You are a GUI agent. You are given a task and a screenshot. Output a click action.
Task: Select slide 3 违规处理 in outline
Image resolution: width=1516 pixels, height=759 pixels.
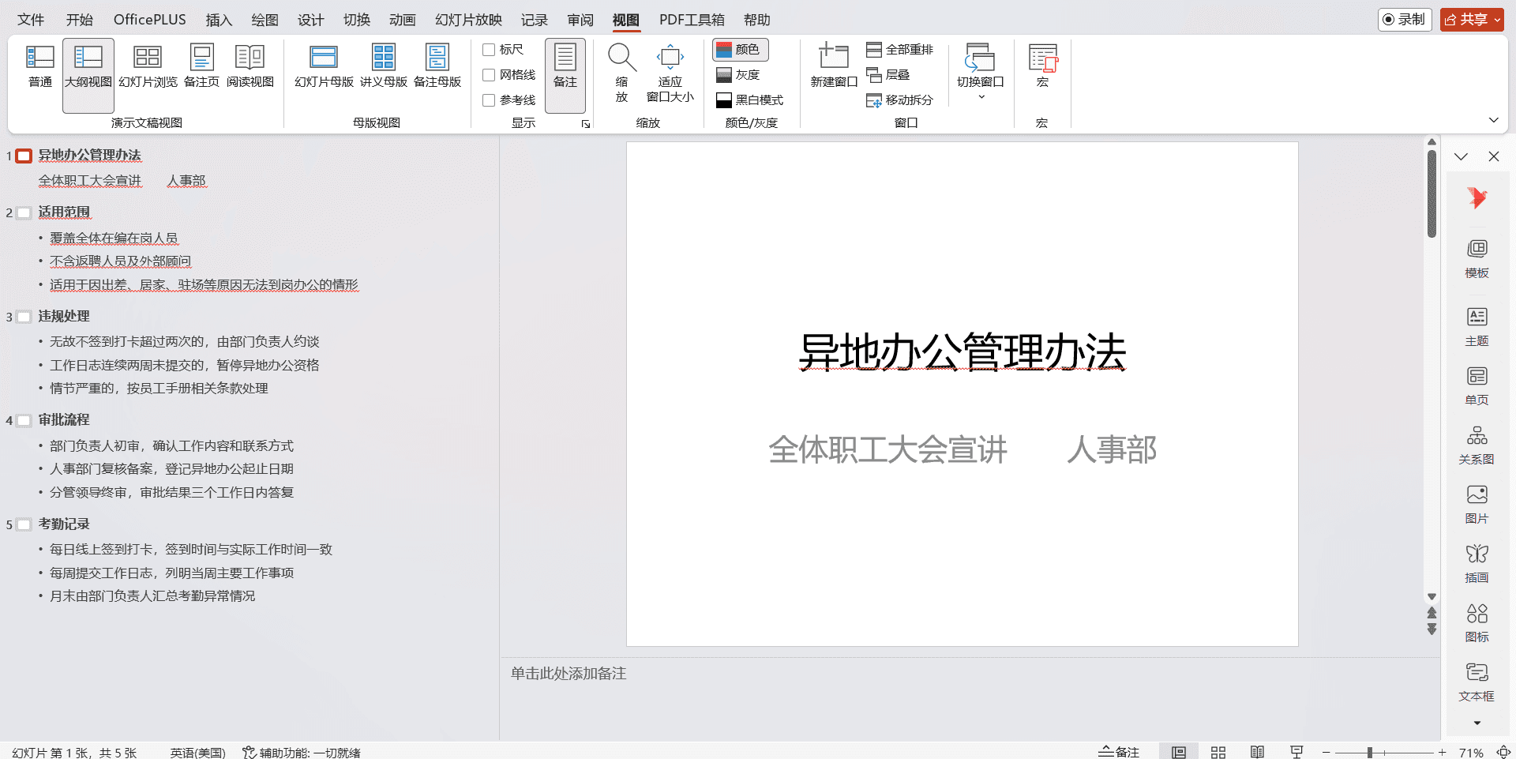click(64, 316)
